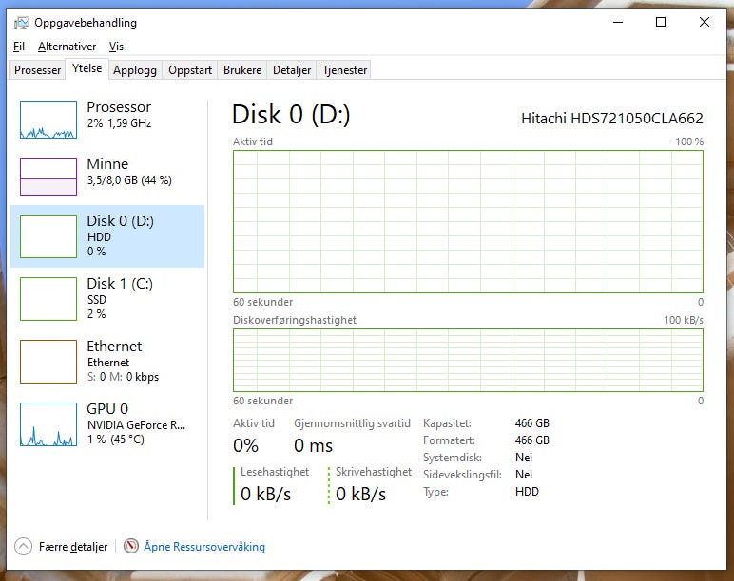The image size is (734, 581).
Task: Click the Aktiv tid disk graph
Action: click(468, 222)
